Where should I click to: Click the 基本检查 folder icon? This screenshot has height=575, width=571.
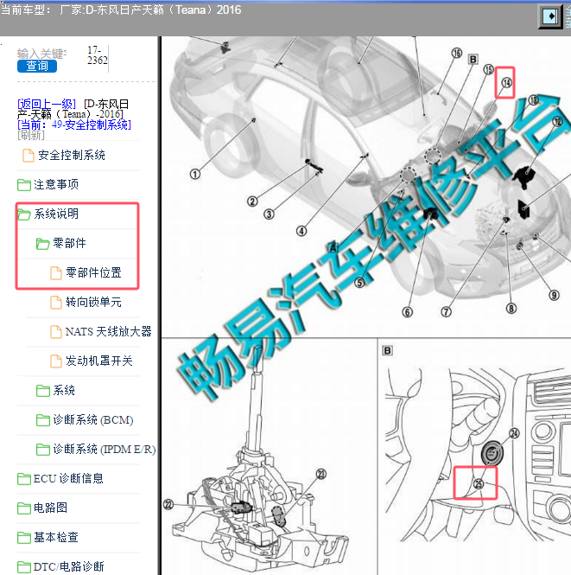pyautogui.click(x=24, y=537)
